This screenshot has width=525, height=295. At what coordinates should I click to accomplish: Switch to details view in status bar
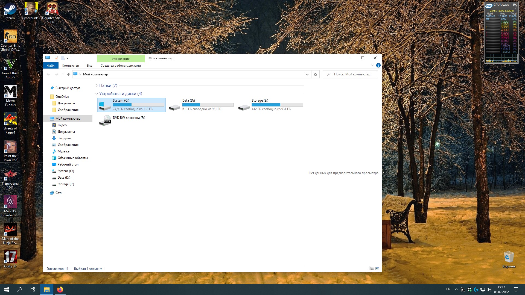click(371, 269)
